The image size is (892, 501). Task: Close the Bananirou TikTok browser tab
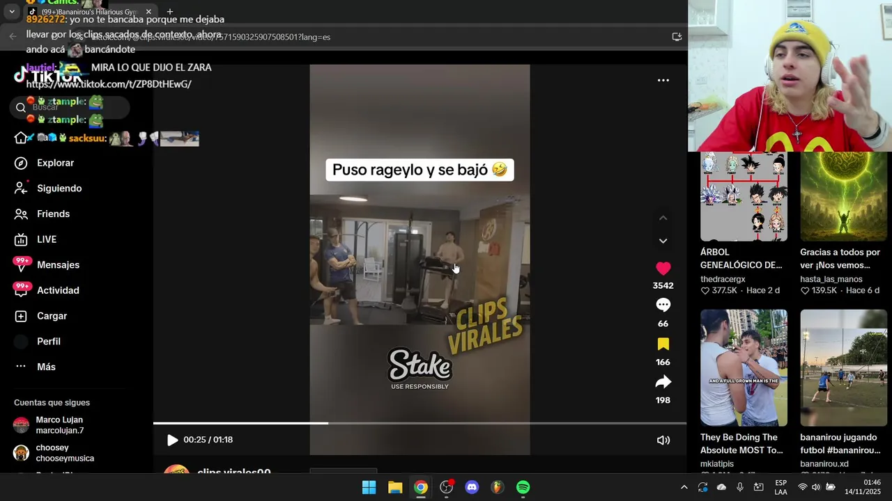(148, 12)
